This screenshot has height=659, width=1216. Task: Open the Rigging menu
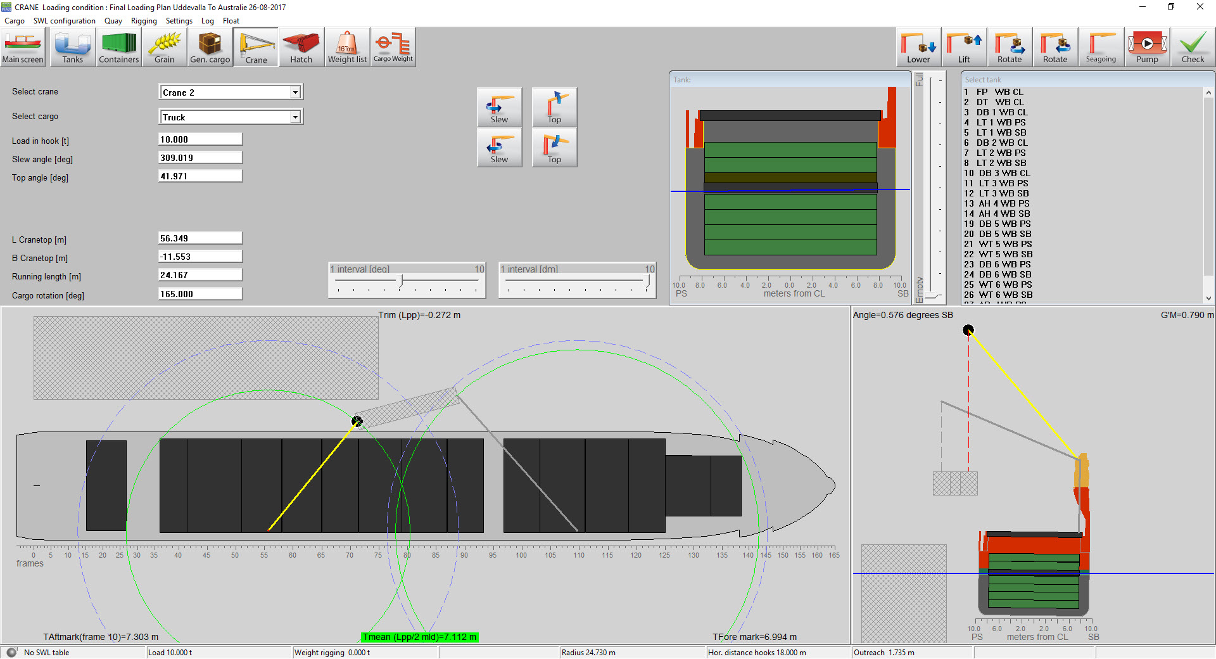[x=144, y=21]
